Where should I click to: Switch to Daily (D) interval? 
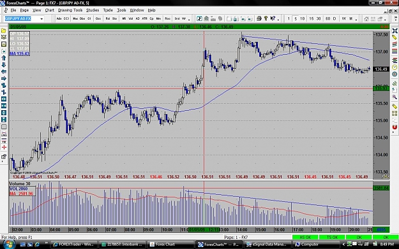(335, 18)
